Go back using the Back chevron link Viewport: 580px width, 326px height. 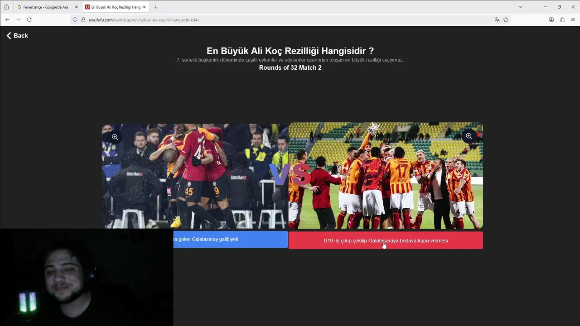[17, 36]
